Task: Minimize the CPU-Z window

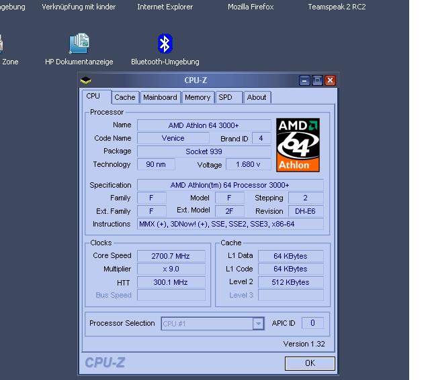Action: pyautogui.click(x=304, y=80)
